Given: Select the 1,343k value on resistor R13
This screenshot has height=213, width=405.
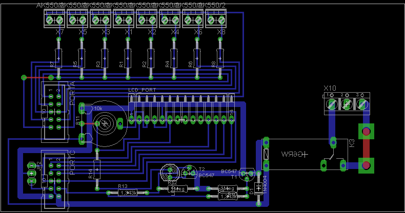Looking at the screenshot, I should tap(128, 193).
